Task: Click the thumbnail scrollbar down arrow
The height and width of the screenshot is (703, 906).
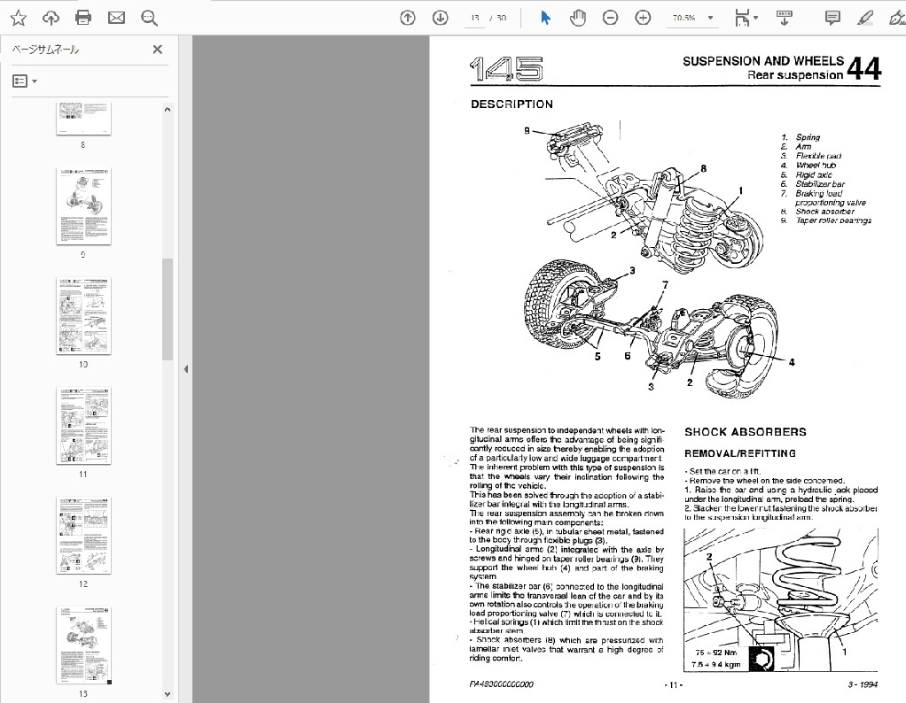Action: point(168,694)
